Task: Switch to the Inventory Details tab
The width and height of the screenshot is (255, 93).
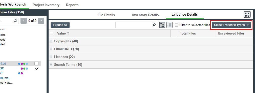Action: pyautogui.click(x=145, y=15)
